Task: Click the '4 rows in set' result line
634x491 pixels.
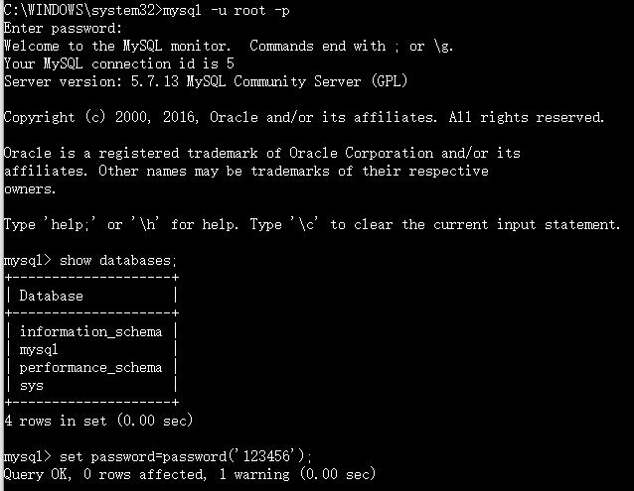Action: coord(97,422)
